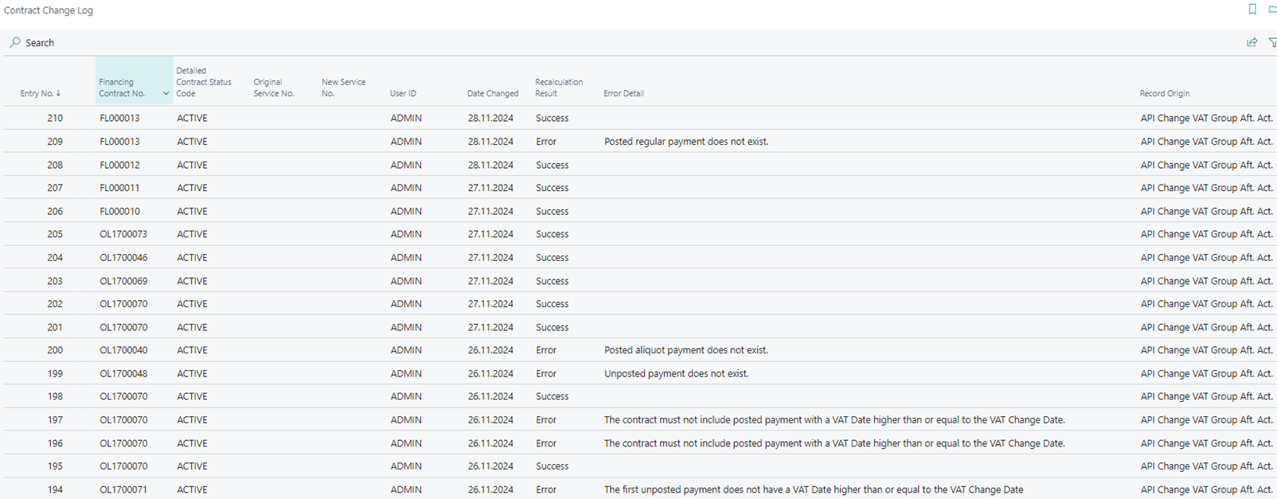Click the Contract Change Log page title
1277x499 pixels.
tap(49, 10)
